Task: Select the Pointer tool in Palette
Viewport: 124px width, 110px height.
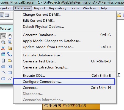Action: pyautogui.click(x=3, y=36)
